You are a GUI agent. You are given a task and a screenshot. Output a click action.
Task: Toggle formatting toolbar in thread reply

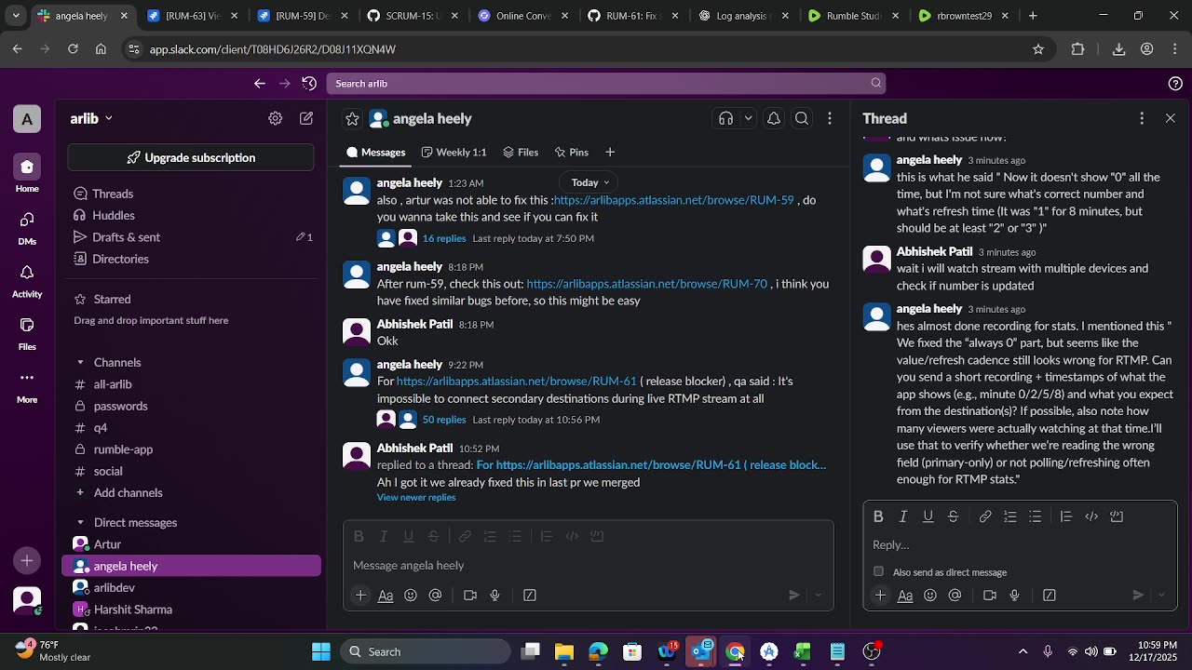905,596
